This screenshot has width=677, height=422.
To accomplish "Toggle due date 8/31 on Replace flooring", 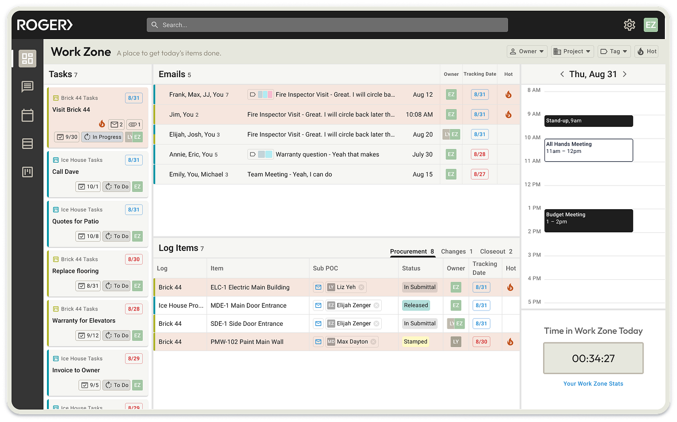I will tap(88, 286).
